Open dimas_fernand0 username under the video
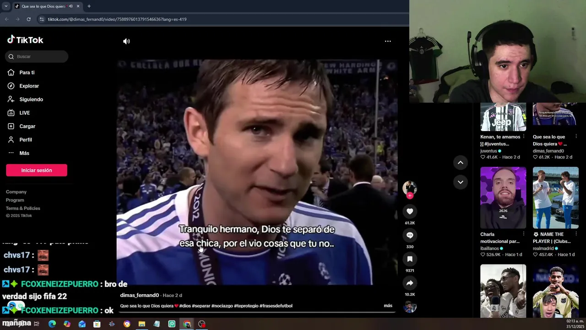The width and height of the screenshot is (586, 330). (139, 295)
